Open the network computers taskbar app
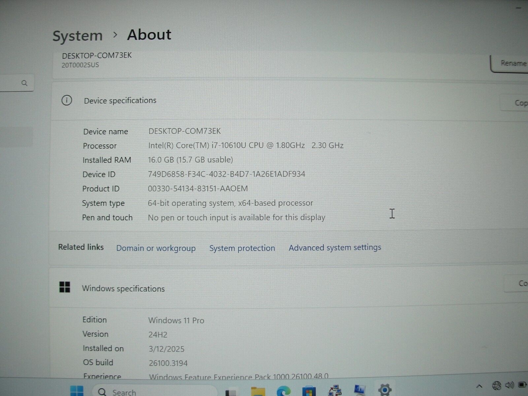The height and width of the screenshot is (396, 528). [335, 390]
